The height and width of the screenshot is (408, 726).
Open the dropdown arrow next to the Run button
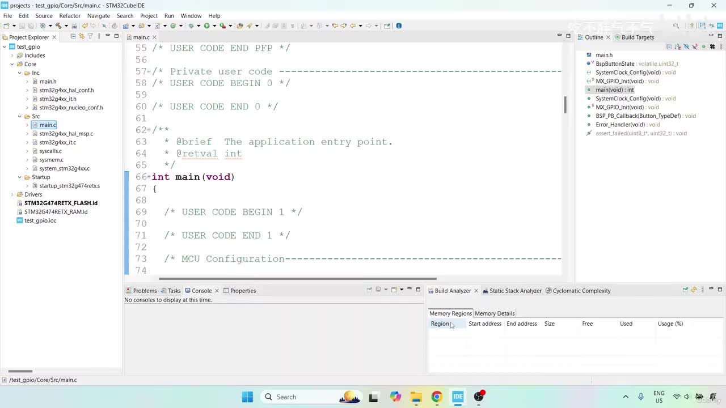click(x=214, y=25)
